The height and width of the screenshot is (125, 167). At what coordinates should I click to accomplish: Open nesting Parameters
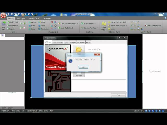click(x=13, y=26)
